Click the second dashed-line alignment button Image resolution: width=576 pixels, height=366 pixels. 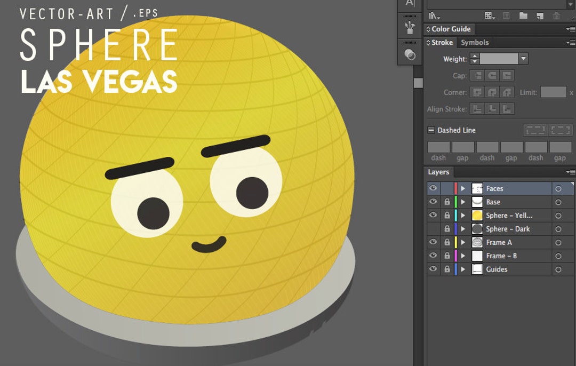(x=559, y=129)
